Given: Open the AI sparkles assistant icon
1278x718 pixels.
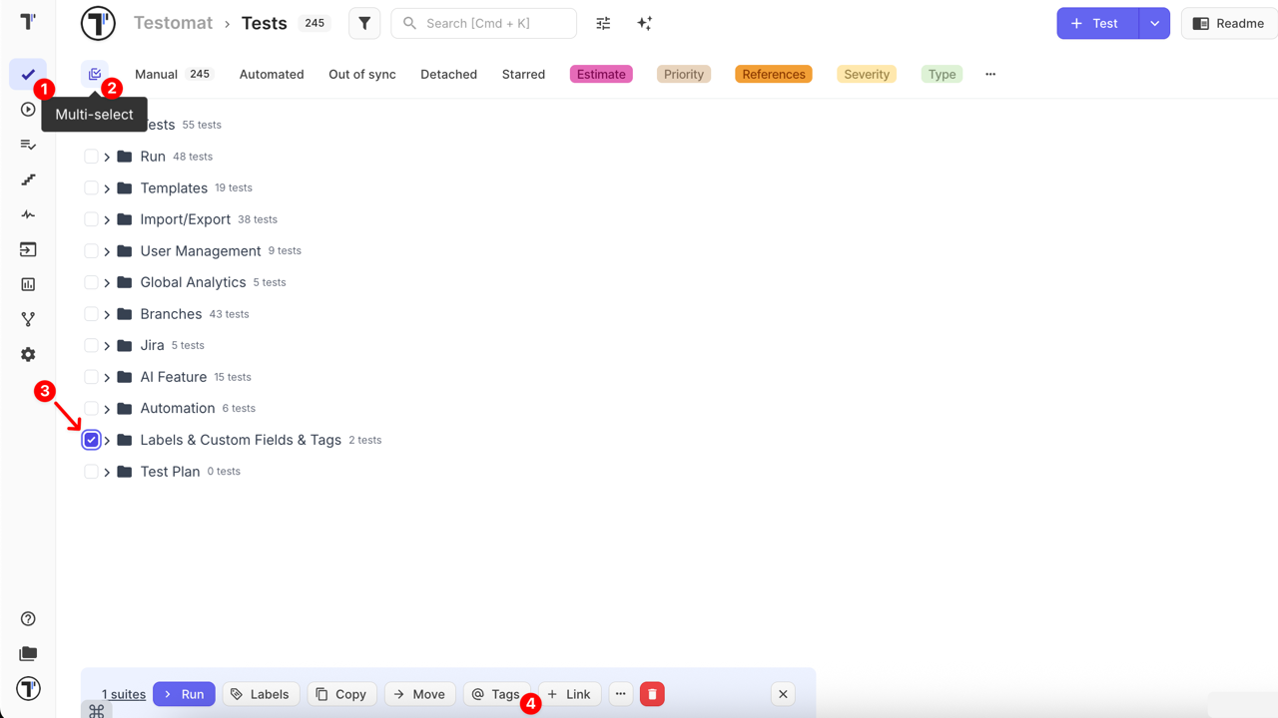Looking at the screenshot, I should [x=645, y=23].
